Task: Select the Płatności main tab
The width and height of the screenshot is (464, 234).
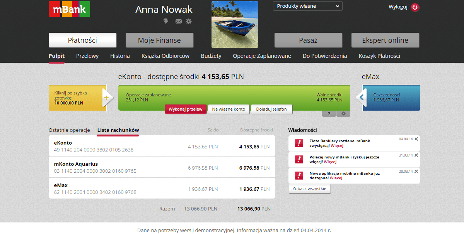Action: click(82, 40)
